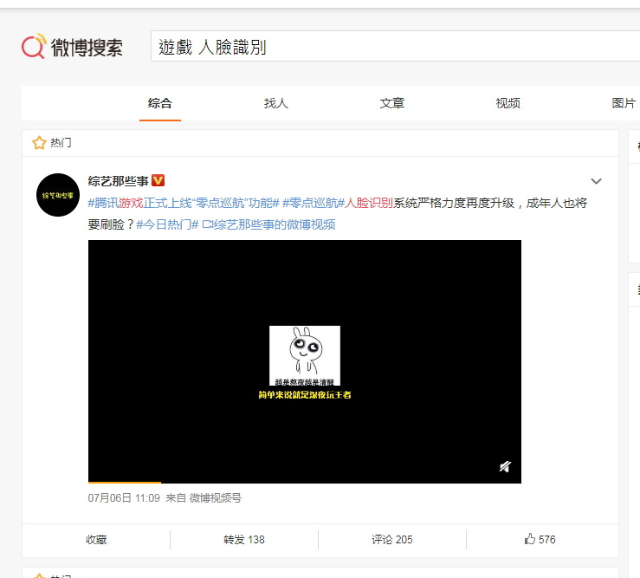Image resolution: width=640 pixels, height=578 pixels.
Task: Click the video player thumbnail
Action: 305,361
